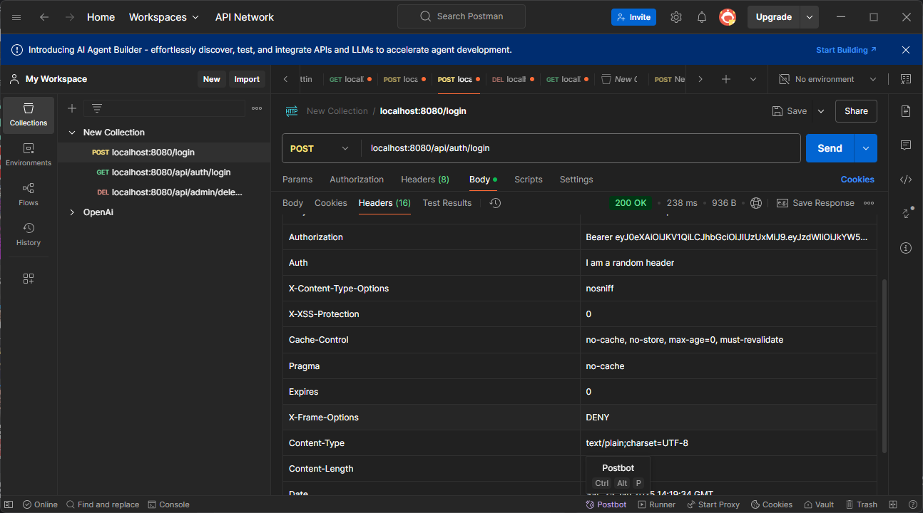Open Postbot in status bar
This screenshot has width=923, height=513.
606,504
